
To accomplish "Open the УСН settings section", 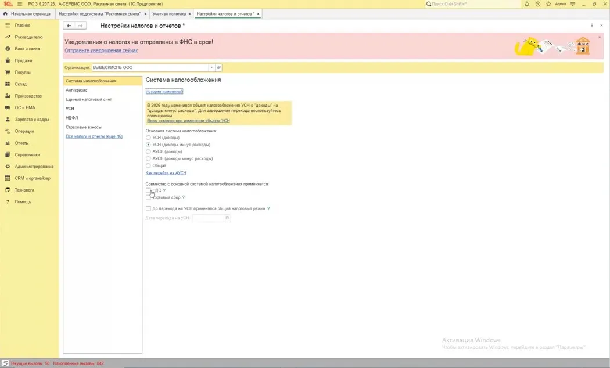I will tap(70, 109).
